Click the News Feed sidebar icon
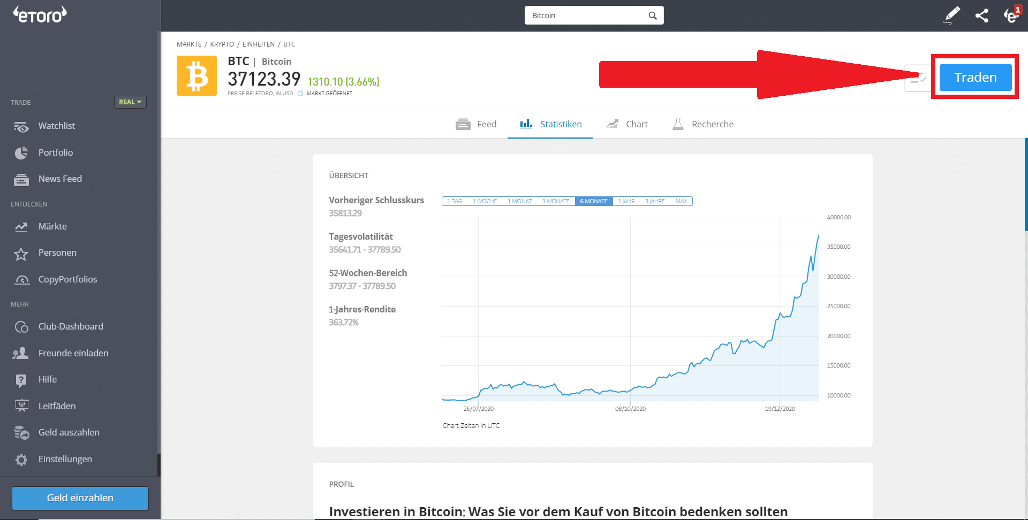The height and width of the screenshot is (520, 1028). point(21,180)
